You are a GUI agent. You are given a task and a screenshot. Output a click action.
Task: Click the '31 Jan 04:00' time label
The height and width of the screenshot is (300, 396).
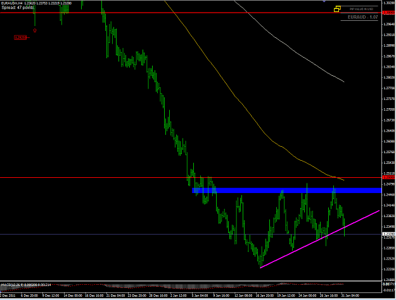(x=350, y=296)
